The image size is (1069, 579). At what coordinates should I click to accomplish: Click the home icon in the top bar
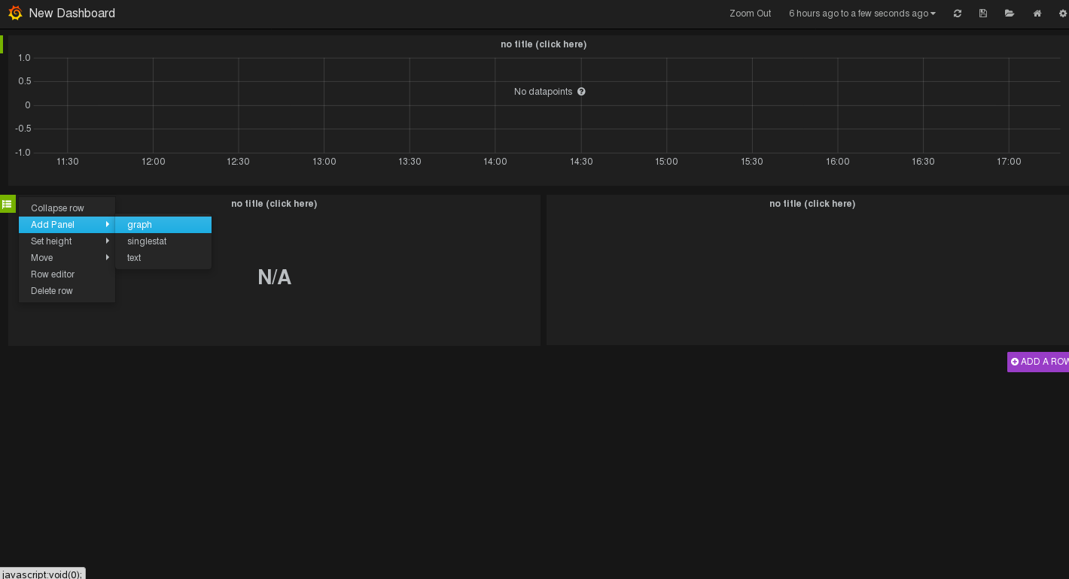coord(1037,14)
